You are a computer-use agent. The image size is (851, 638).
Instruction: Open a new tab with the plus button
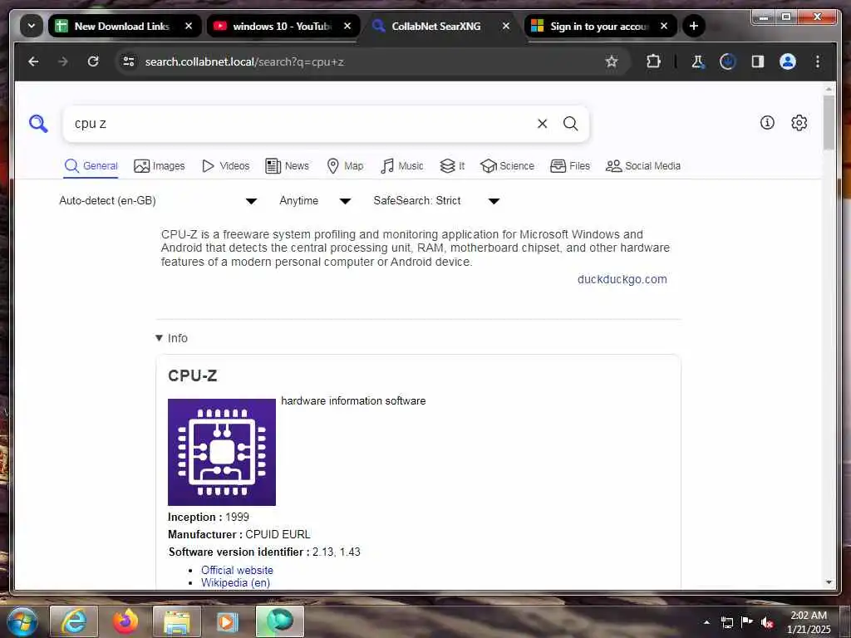click(694, 26)
